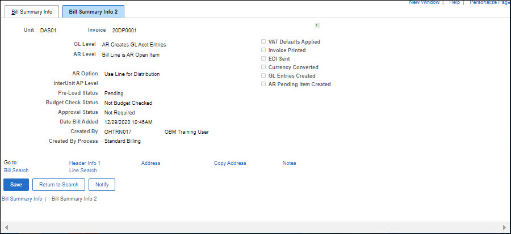Click the left arrow of horizontal scrollbar
The height and width of the screenshot is (234, 511).
[6, 227]
